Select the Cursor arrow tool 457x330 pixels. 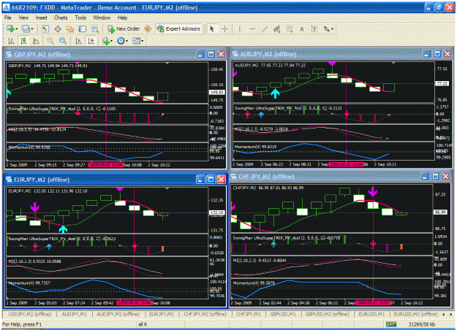click(212, 28)
